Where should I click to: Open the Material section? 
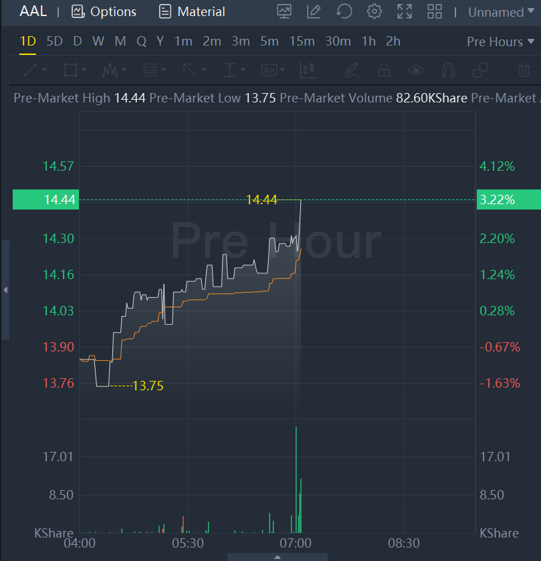pos(193,12)
